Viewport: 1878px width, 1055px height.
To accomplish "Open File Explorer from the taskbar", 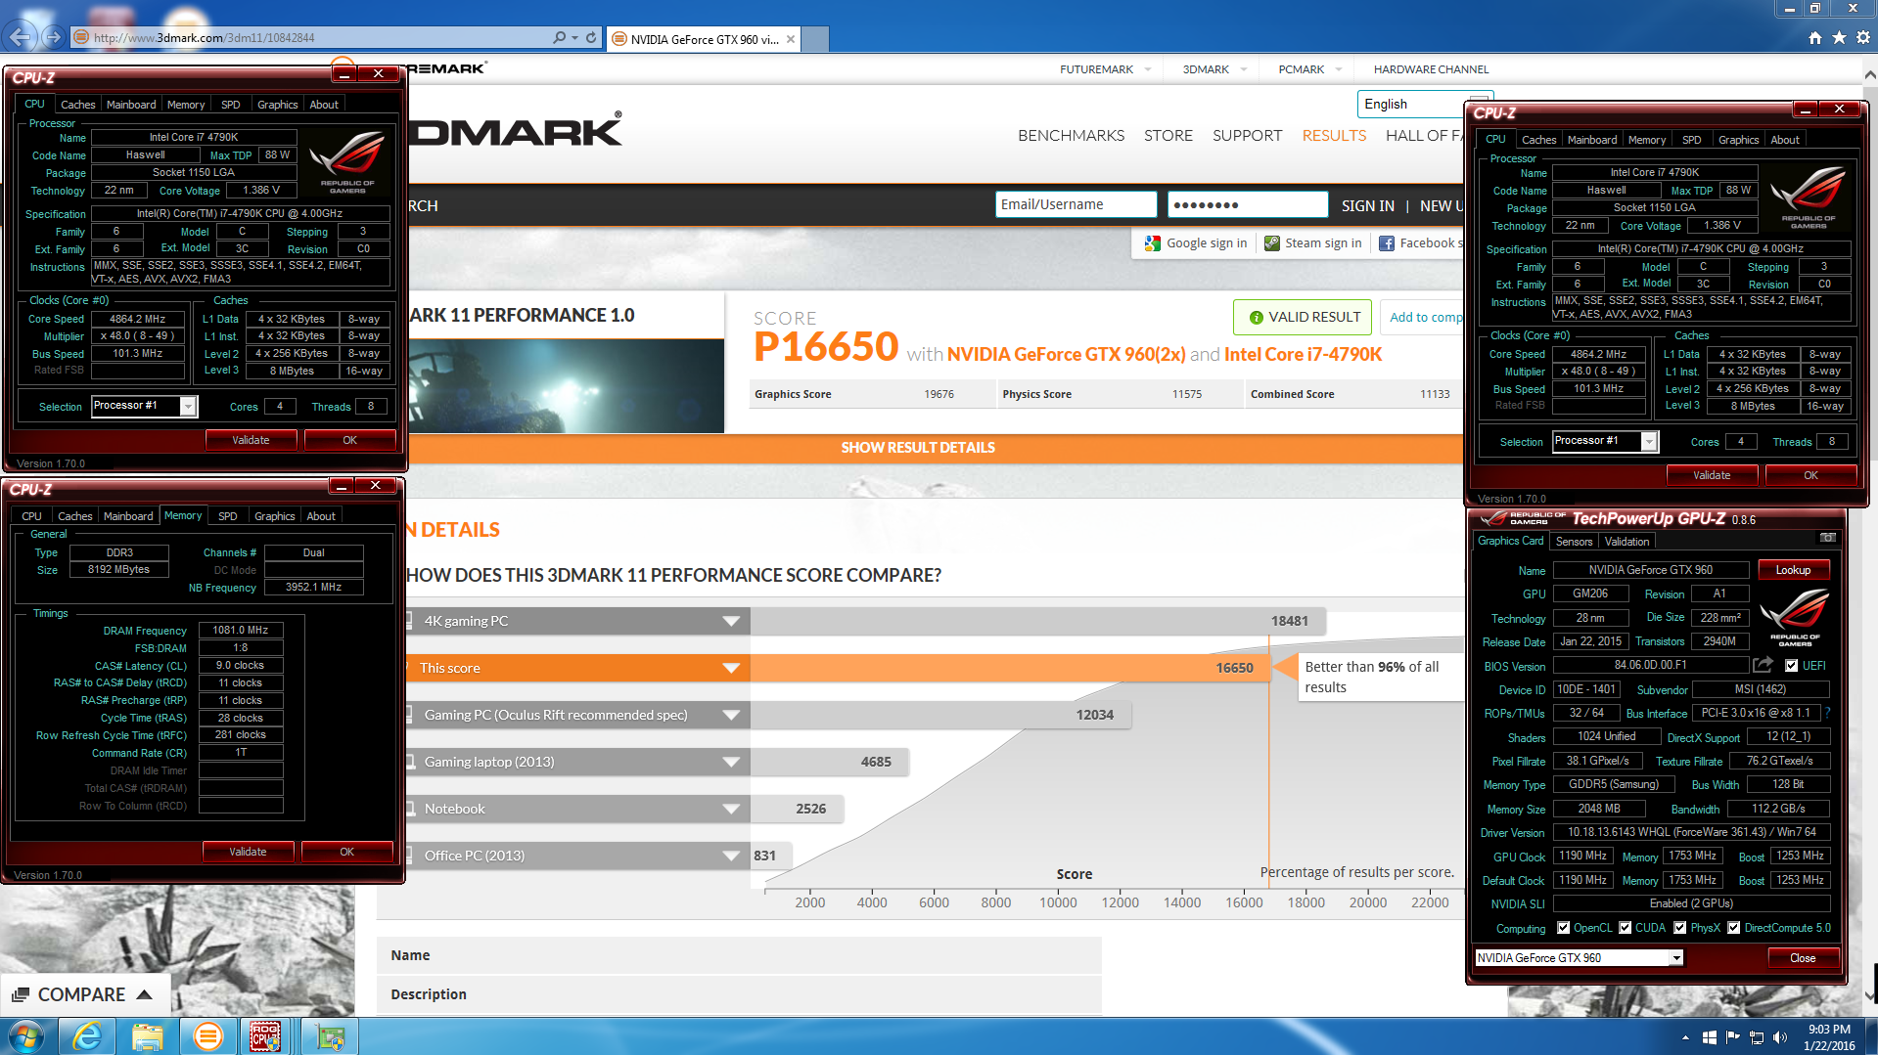I will (148, 1036).
